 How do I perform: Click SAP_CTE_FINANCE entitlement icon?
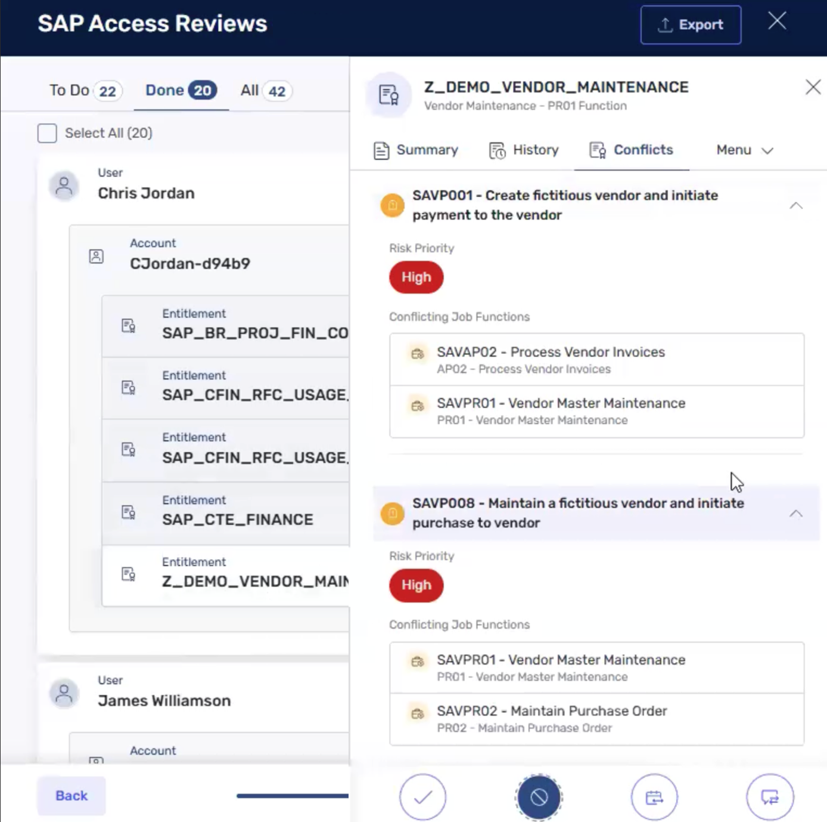[128, 512]
